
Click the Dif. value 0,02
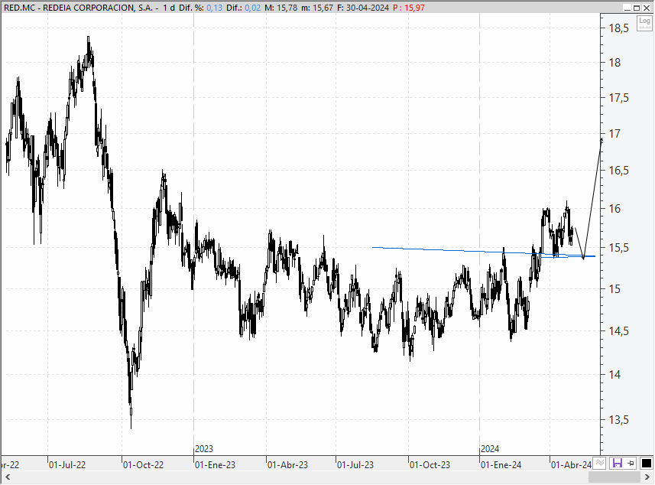point(253,8)
